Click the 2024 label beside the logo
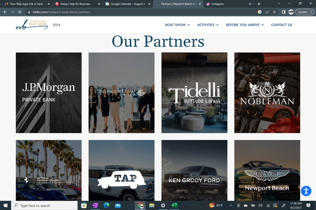The width and height of the screenshot is (316, 210). 56,25
